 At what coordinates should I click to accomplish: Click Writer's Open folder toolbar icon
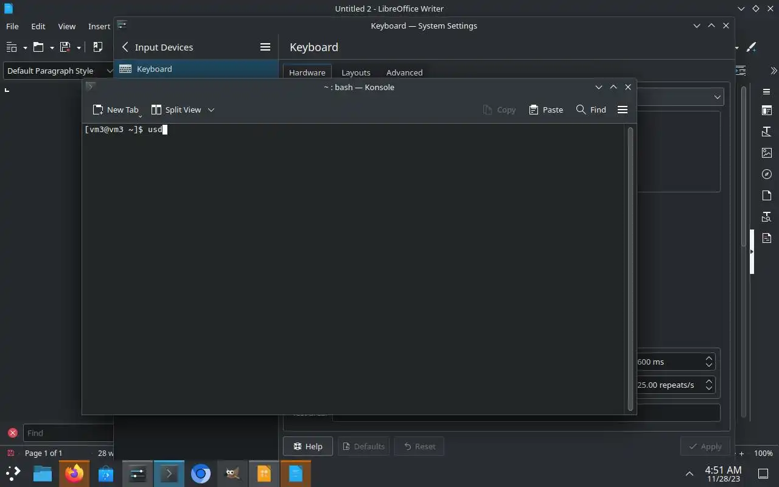tap(38, 47)
